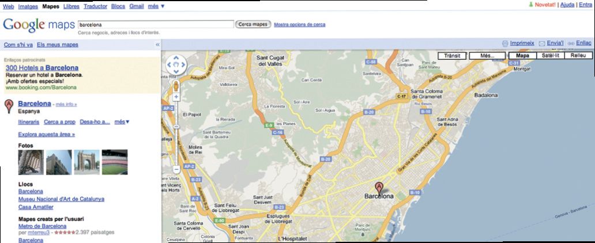Click the printer icon next to Imprimeix
Image resolution: width=595 pixels, height=243 pixels.
(505, 44)
